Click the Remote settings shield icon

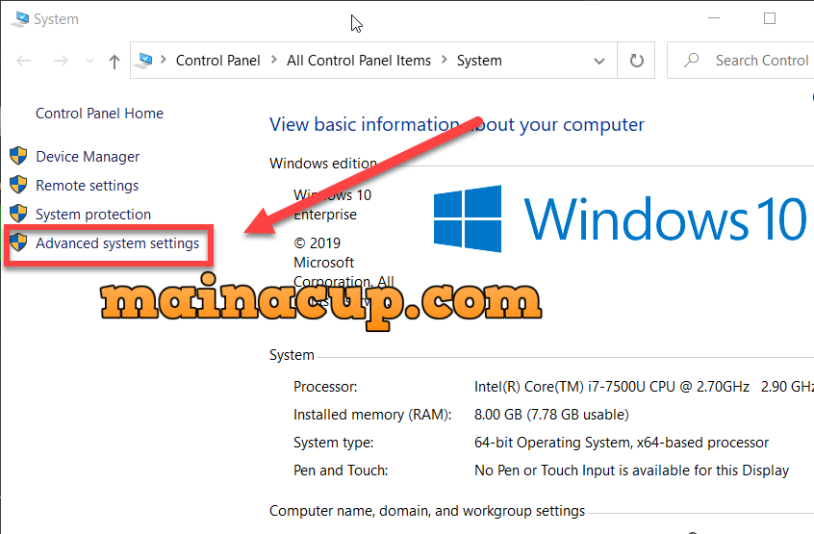[x=18, y=184]
